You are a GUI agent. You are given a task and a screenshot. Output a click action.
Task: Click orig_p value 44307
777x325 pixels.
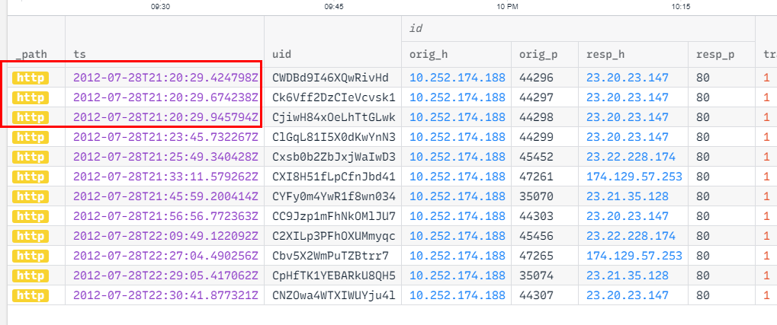[536, 295]
